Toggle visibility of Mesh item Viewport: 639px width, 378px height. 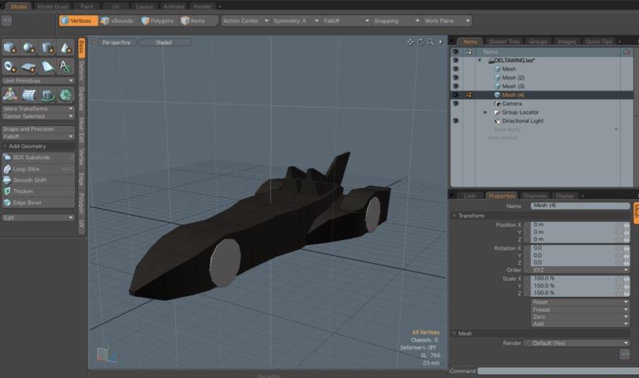456,69
